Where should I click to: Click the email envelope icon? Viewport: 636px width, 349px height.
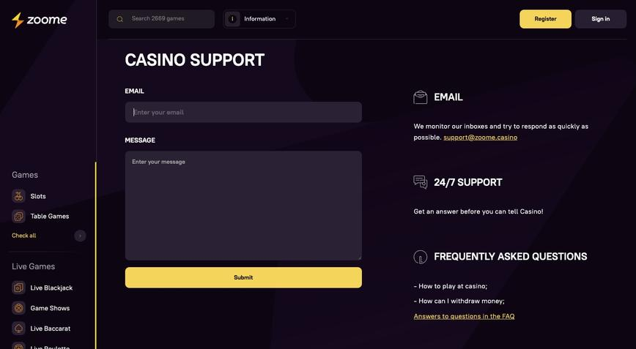point(421,97)
